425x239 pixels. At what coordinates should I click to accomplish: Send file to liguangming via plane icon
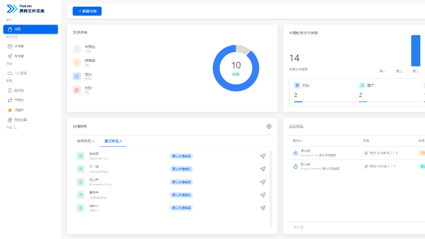(x=263, y=156)
